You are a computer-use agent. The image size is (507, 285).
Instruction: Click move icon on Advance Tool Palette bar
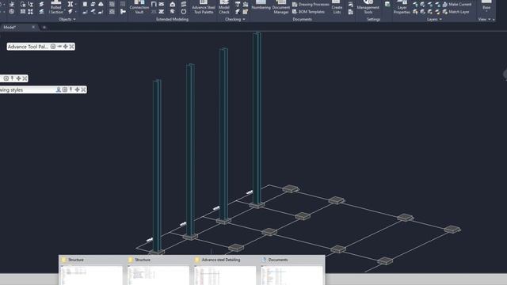(65, 47)
